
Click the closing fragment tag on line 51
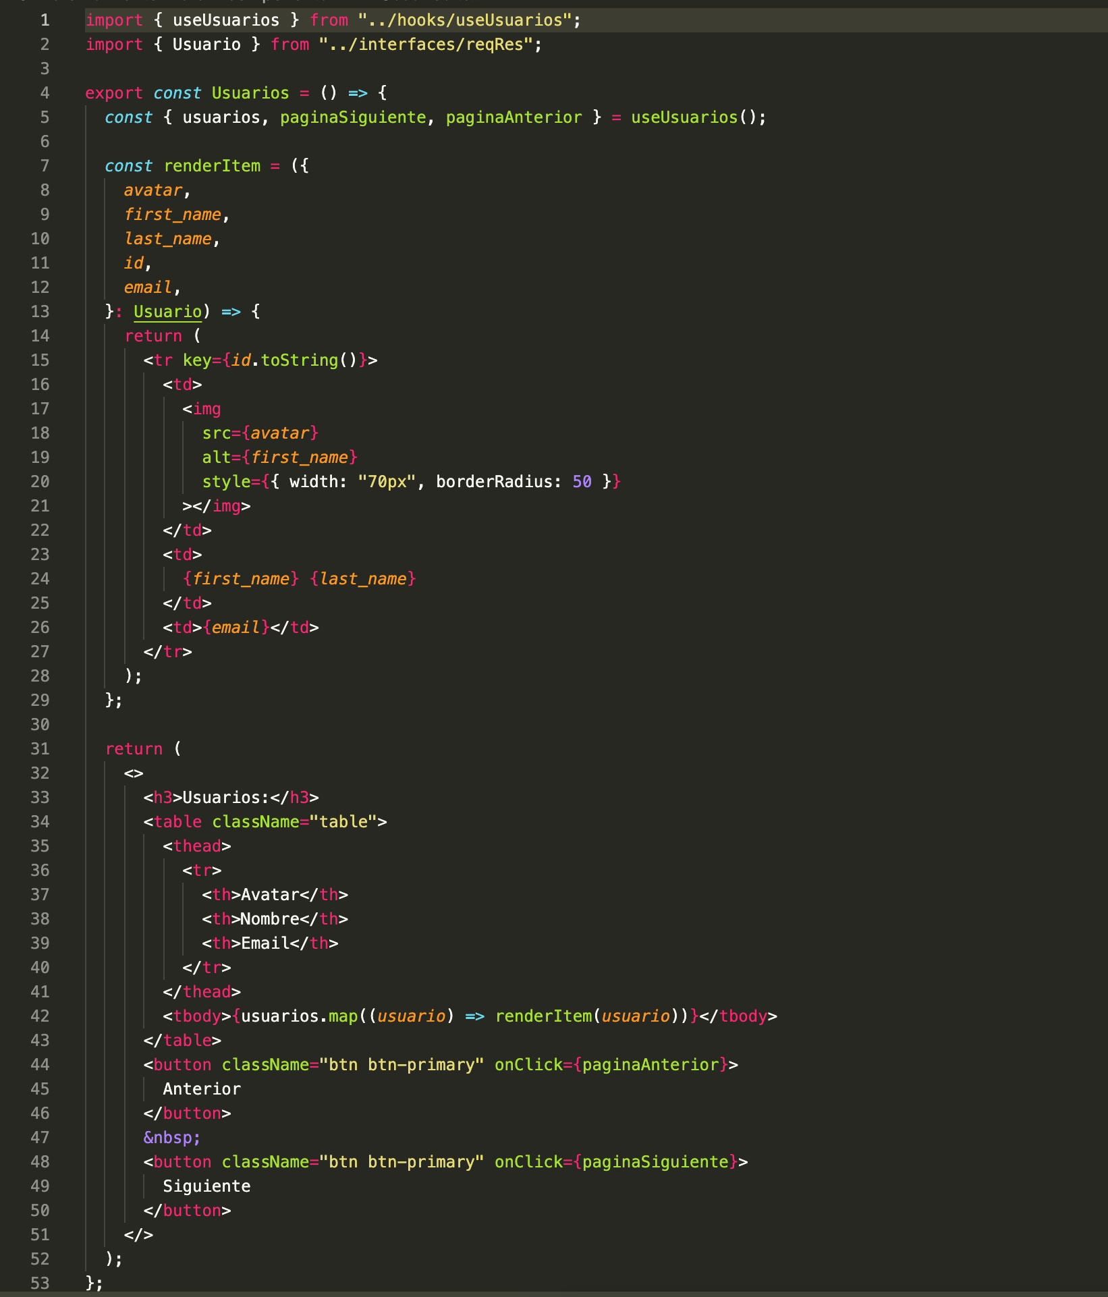(x=138, y=1235)
